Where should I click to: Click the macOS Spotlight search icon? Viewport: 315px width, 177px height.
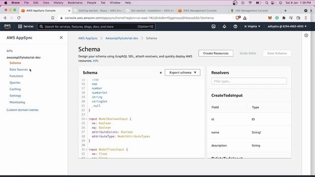click(x=267, y=3)
